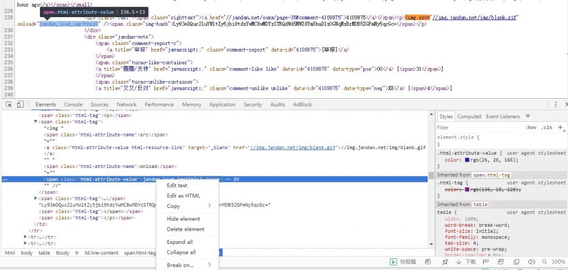Select Edit as HTML menu entry

coord(183,196)
